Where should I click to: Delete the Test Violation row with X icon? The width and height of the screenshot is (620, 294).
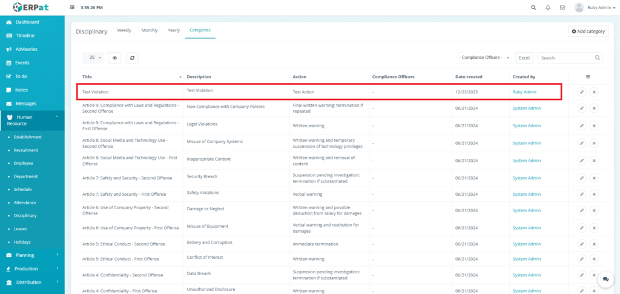594,92
